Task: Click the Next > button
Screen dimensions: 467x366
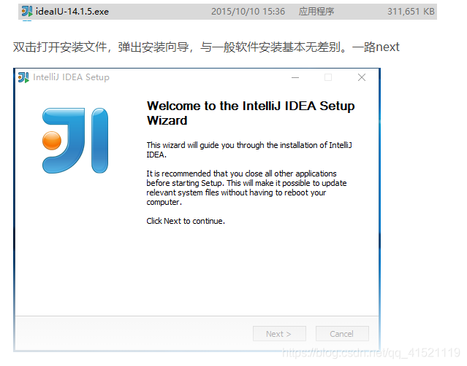Action: [279, 334]
